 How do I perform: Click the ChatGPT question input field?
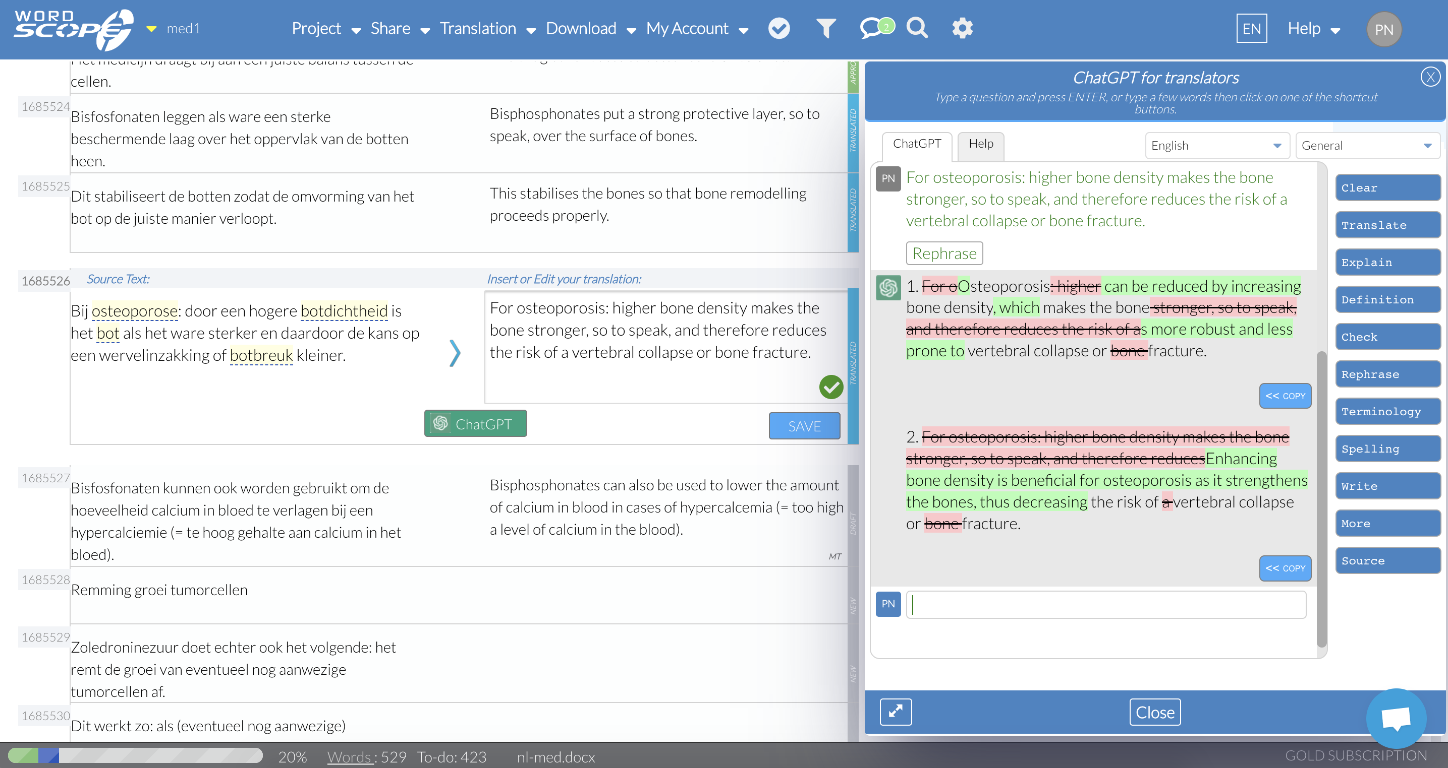[1105, 605]
